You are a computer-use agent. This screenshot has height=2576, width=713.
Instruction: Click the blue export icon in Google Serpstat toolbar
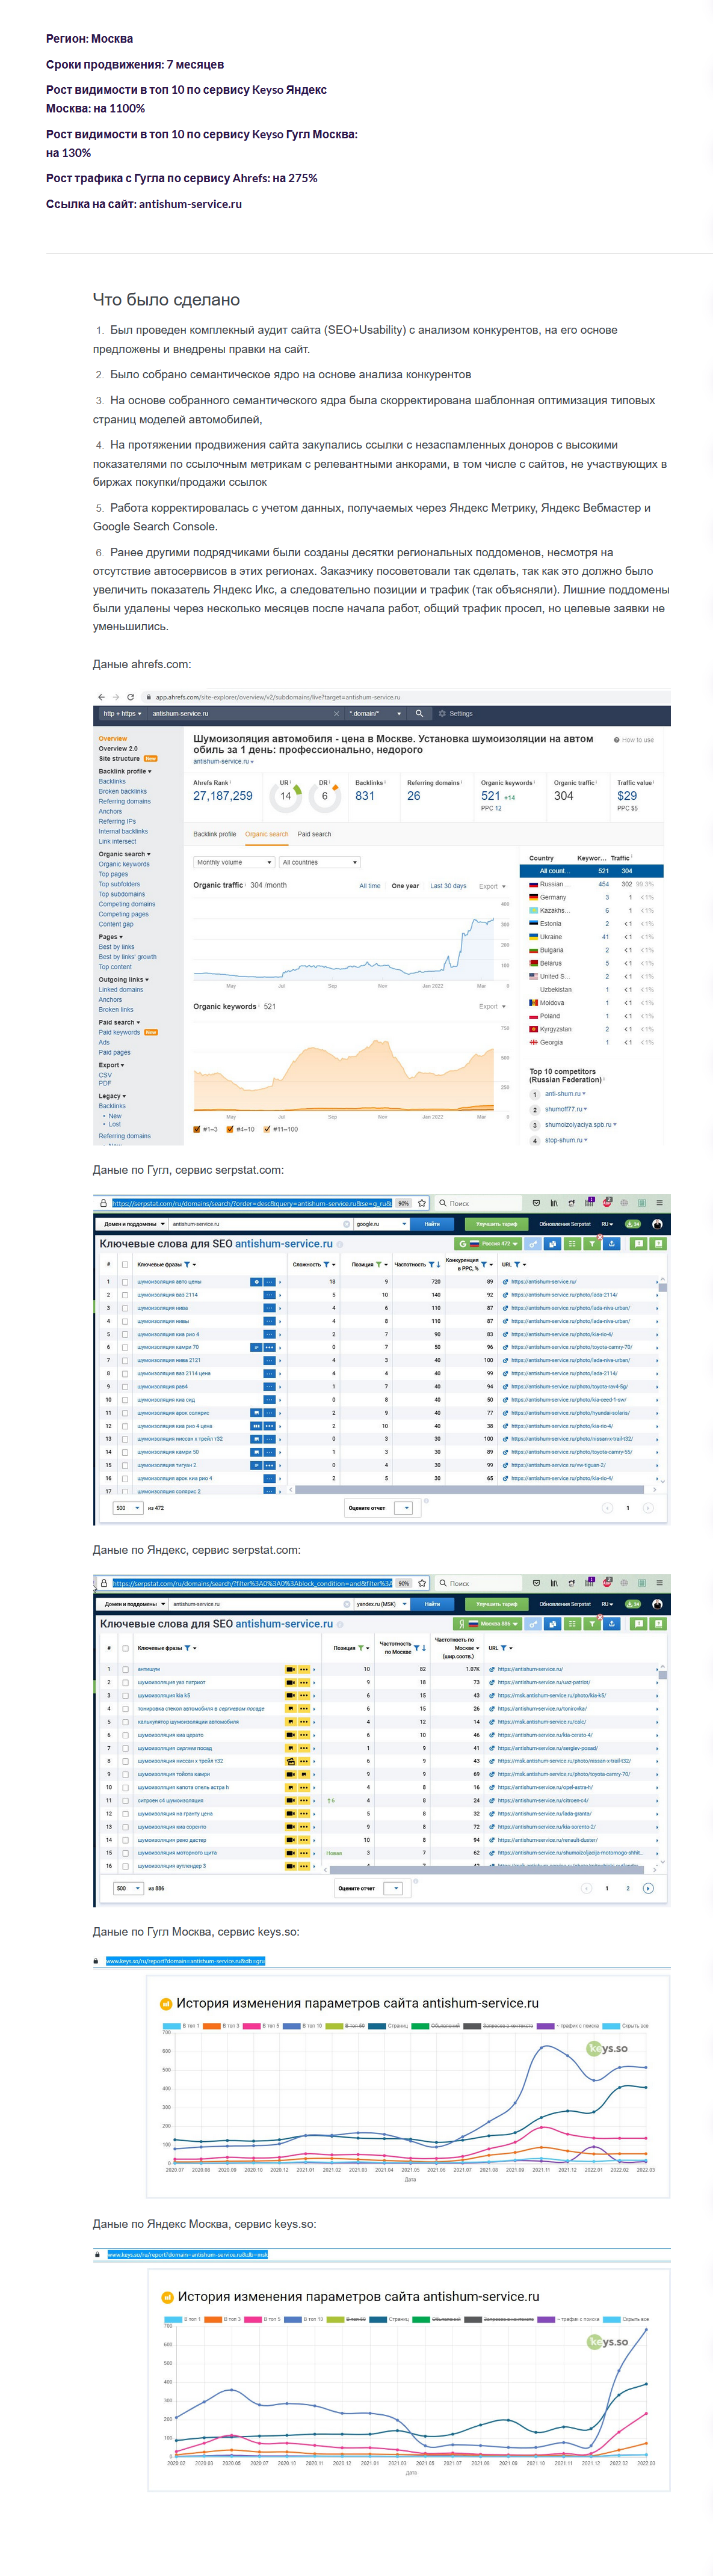(611, 1244)
